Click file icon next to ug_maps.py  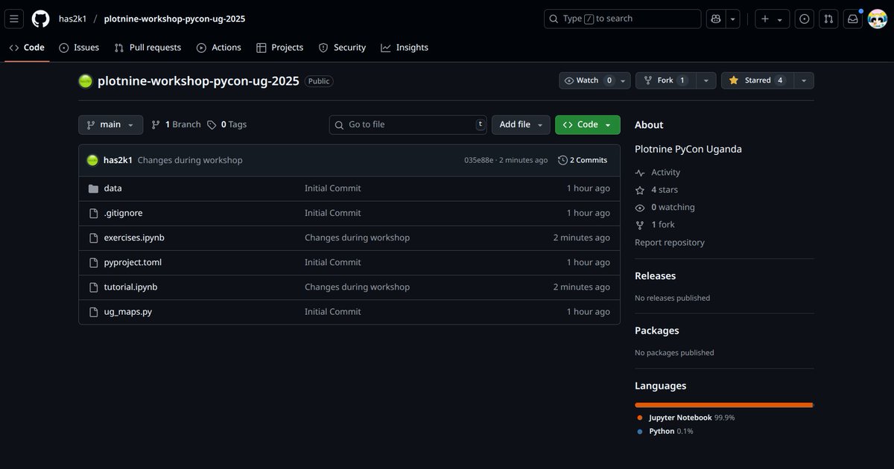(93, 312)
